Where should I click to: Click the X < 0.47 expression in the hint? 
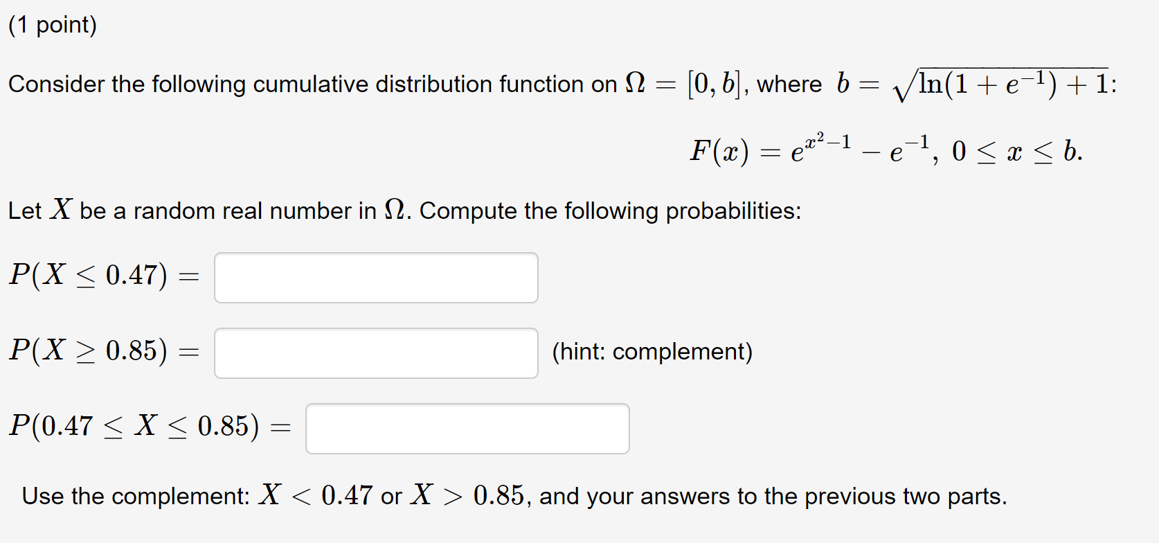click(314, 495)
